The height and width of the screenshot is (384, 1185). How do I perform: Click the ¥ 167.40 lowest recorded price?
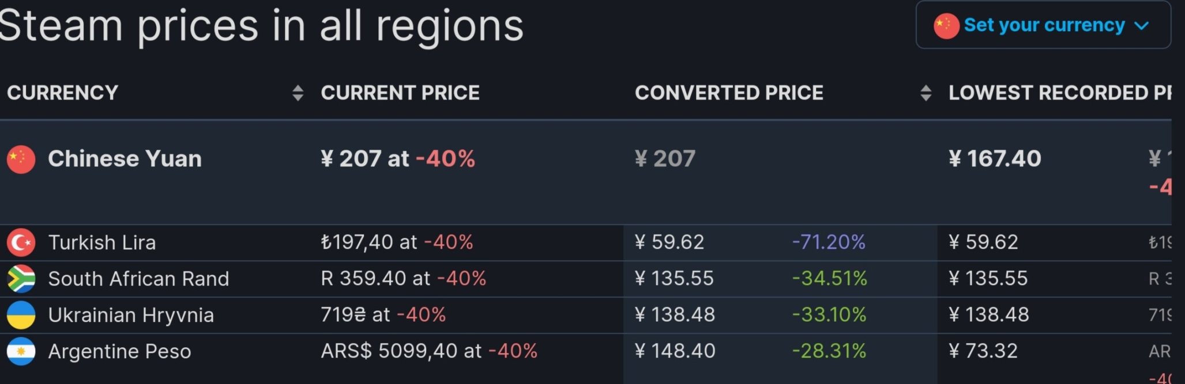pyautogui.click(x=995, y=159)
